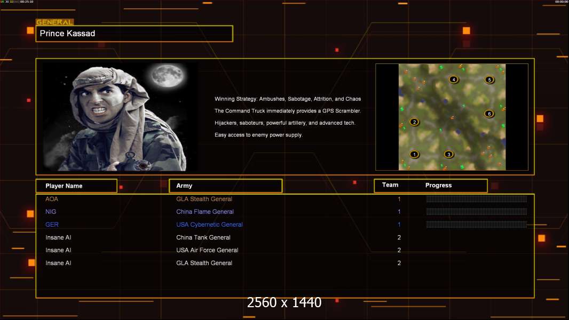This screenshot has width=569, height=320.
Task: Click team number 2 for USA Air Force General
Action: 399,250
